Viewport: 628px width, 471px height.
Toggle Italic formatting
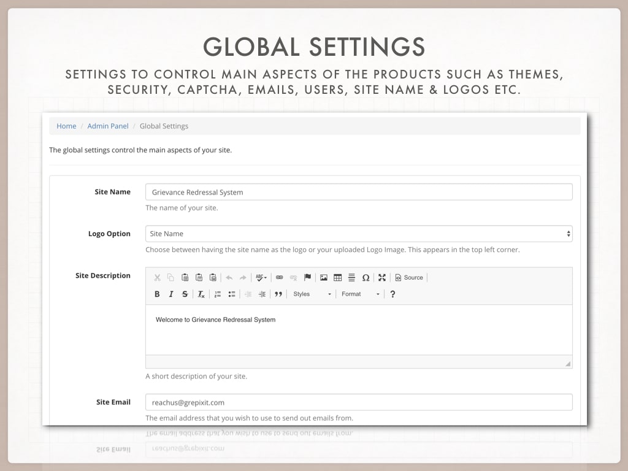(171, 294)
